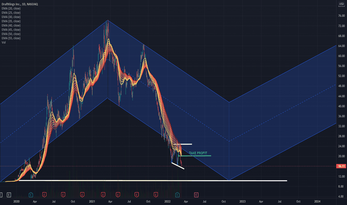Open the red earnings marker of May 2021
Screen dimensions: 347x205
click(x=118, y=195)
